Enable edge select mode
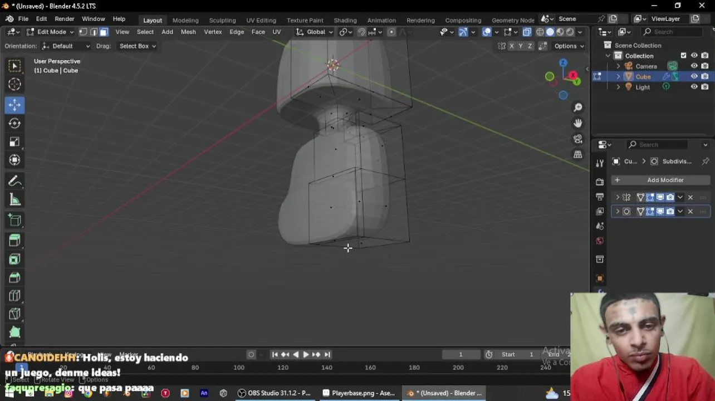This screenshot has height=401, width=715. point(94,32)
